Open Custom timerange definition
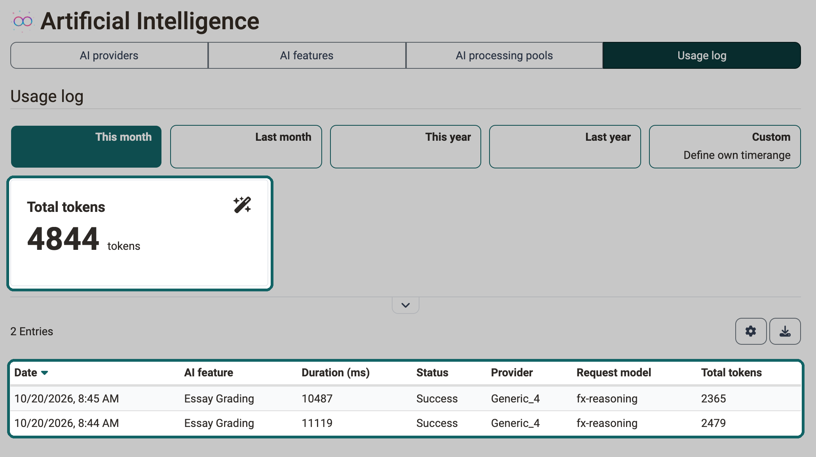 725,147
